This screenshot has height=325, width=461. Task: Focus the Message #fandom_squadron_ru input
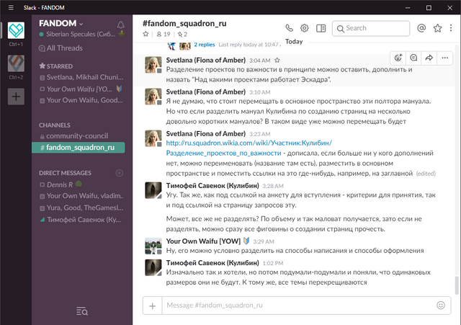coord(298,306)
